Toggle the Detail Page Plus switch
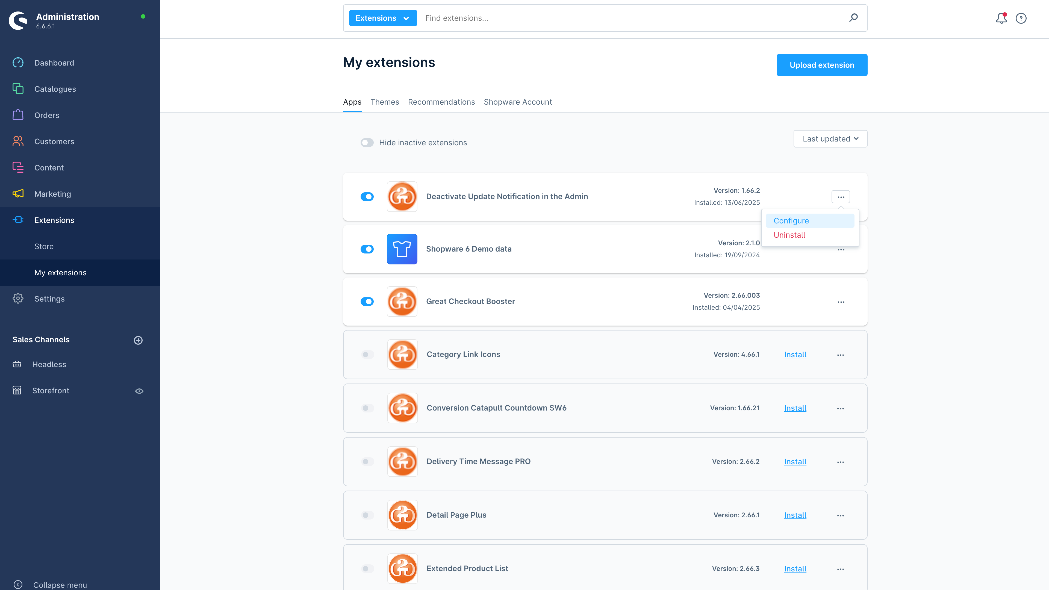Viewport: 1049px width, 590px height. (367, 515)
